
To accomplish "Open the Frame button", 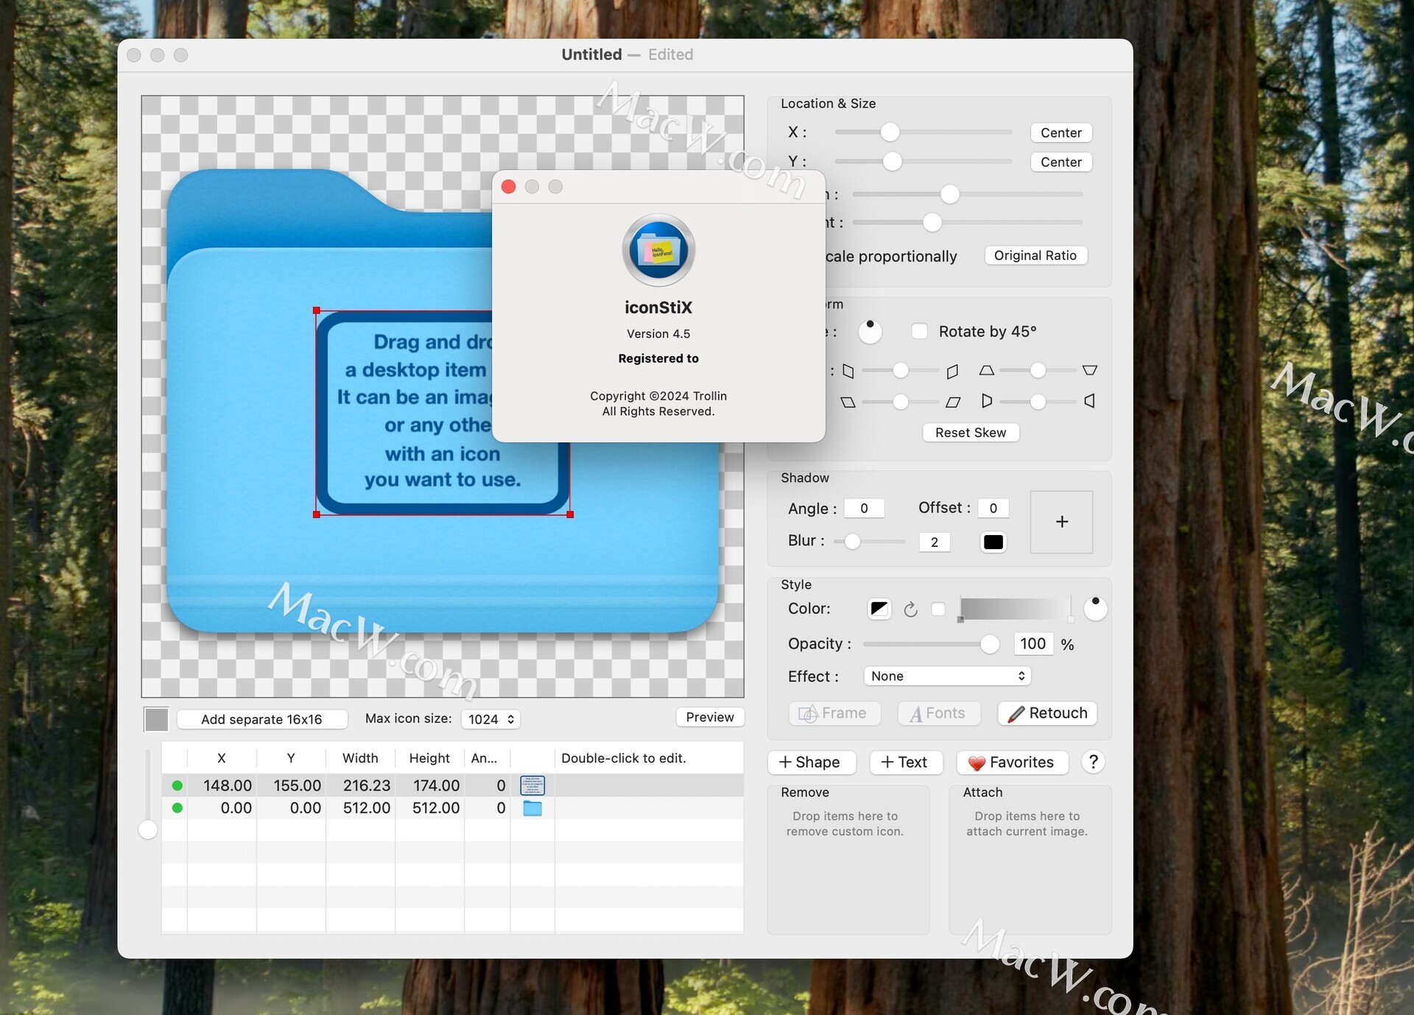I will [x=833, y=713].
